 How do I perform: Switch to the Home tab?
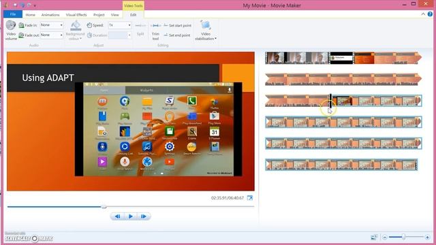[30, 15]
